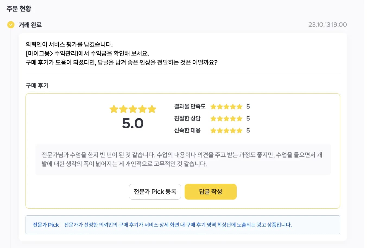Image resolution: width=367 pixels, height=248 pixels.
Task: Click the review text starting 전문가님과 수업을
Action: (182, 159)
